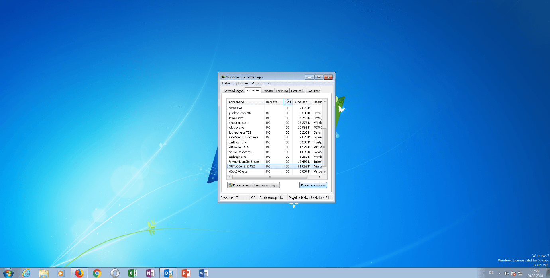The width and height of the screenshot is (550, 278).
Task: Select the taskhost.exe process
Action: [x=275, y=142]
